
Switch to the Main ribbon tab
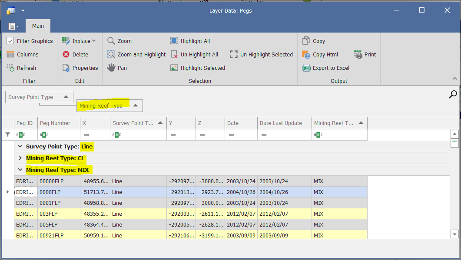38,26
